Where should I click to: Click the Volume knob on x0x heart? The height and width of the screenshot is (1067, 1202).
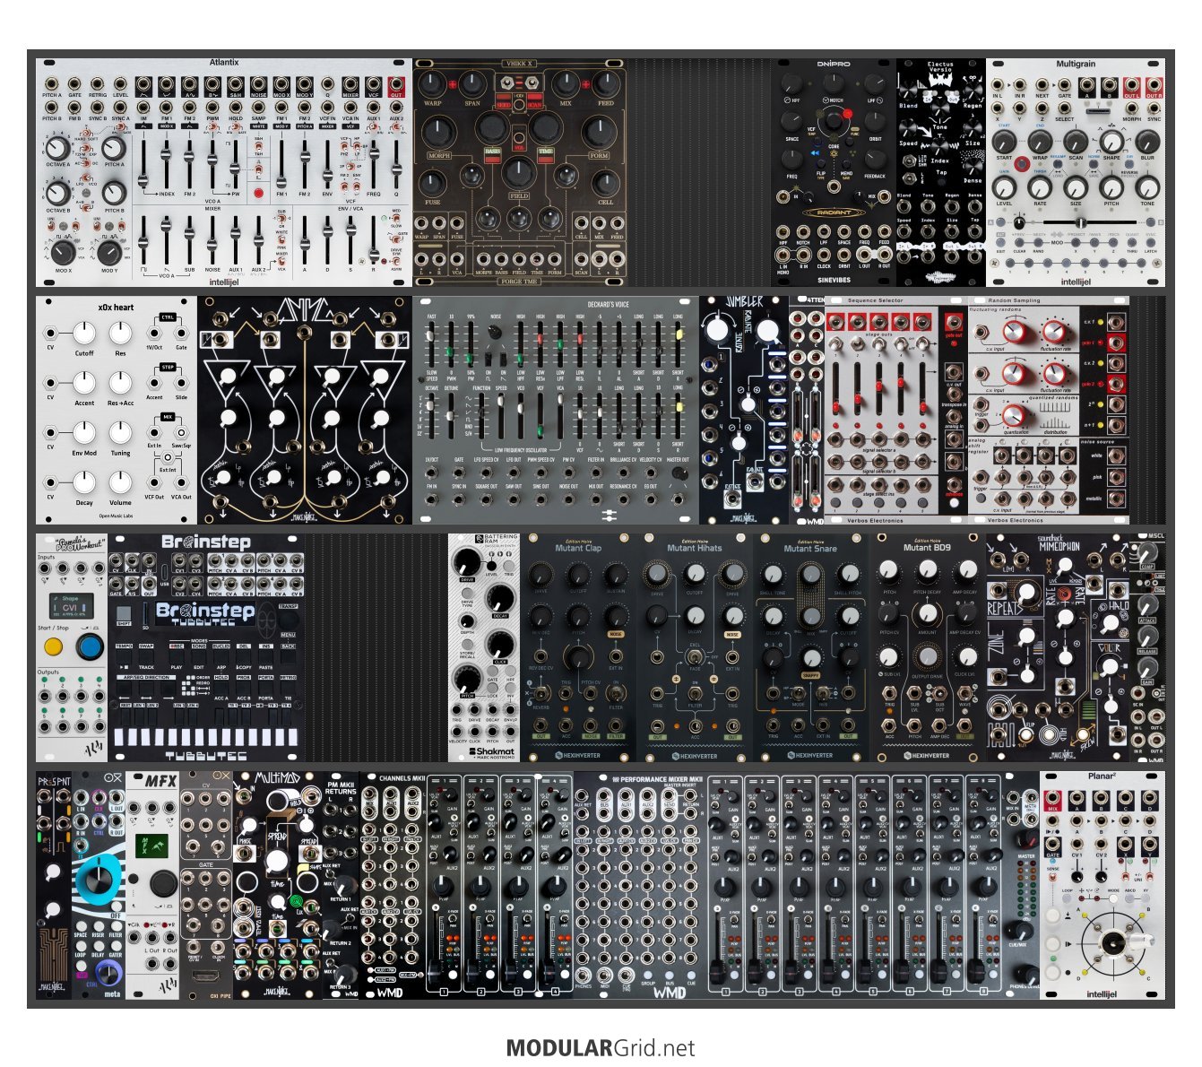coord(120,484)
